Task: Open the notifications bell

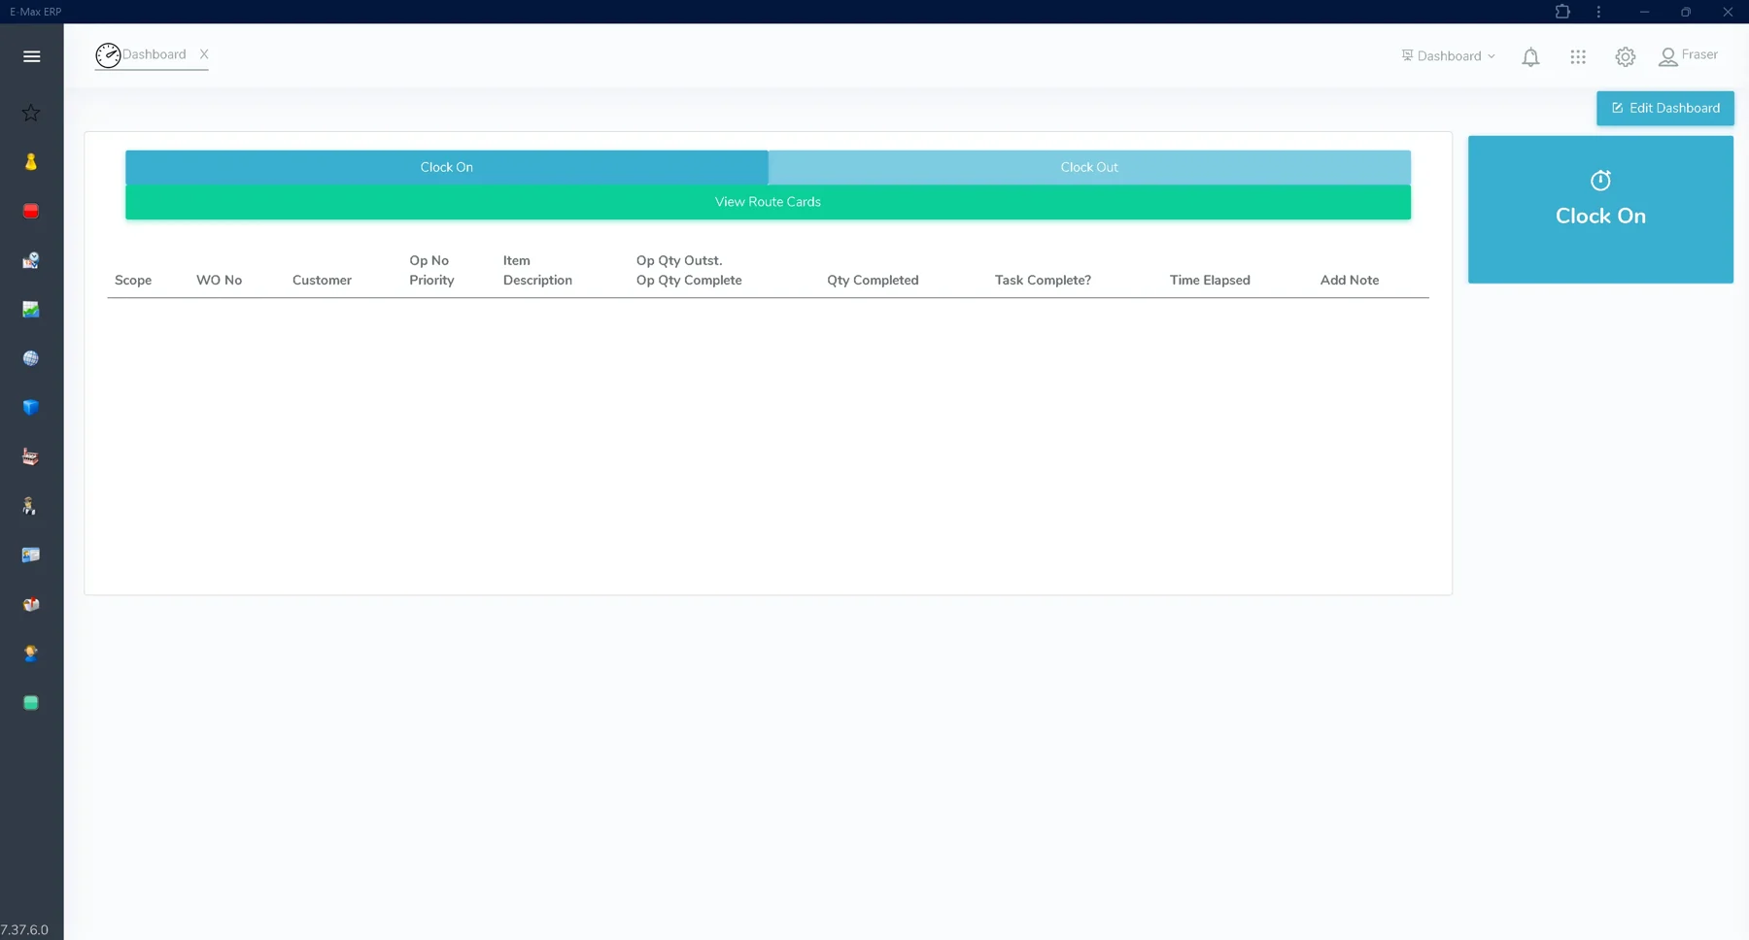Action: point(1530,57)
